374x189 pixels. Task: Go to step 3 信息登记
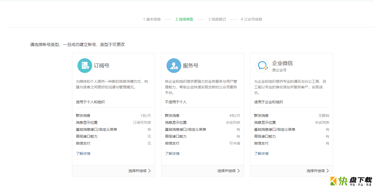point(217,19)
